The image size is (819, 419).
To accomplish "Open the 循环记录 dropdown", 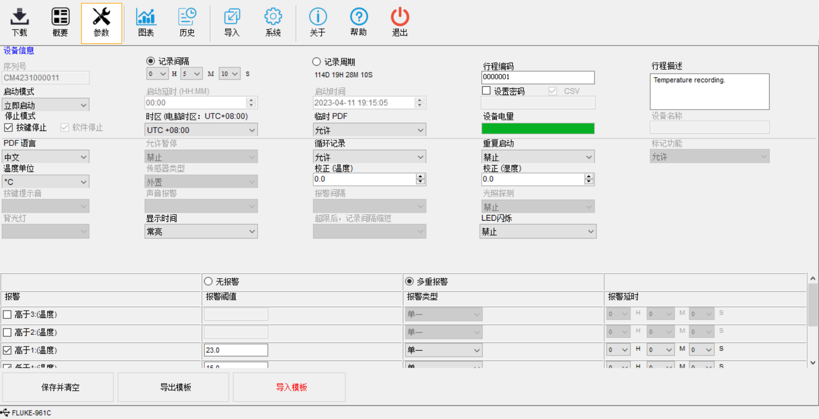I will point(370,157).
